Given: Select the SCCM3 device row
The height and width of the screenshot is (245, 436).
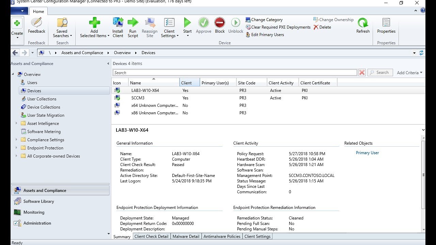Looking at the screenshot, I should (x=268, y=98).
